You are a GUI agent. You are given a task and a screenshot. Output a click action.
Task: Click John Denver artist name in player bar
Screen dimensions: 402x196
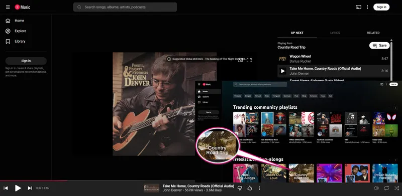(172, 190)
